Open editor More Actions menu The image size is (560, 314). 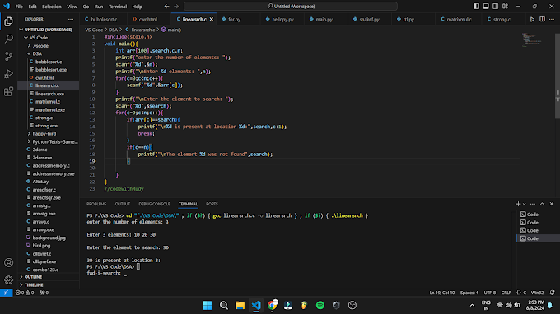[552, 19]
